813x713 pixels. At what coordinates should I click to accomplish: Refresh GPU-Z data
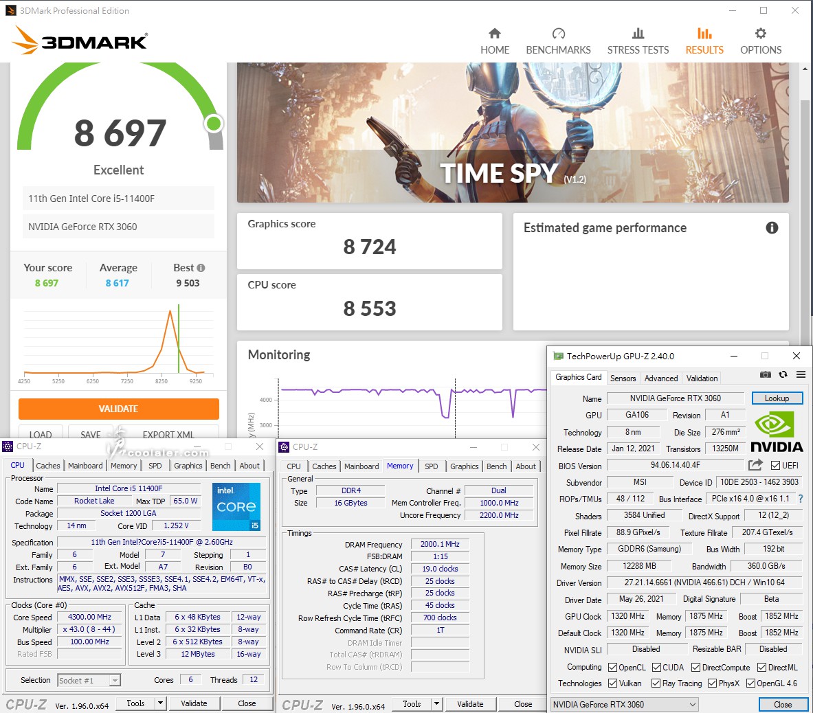click(783, 374)
